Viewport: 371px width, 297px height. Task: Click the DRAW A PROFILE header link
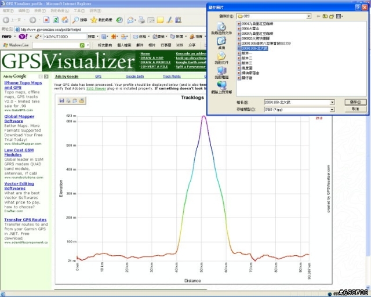point(155,62)
